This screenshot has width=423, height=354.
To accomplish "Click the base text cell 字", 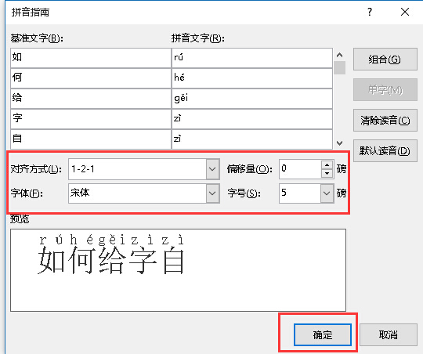I will click(91, 119).
